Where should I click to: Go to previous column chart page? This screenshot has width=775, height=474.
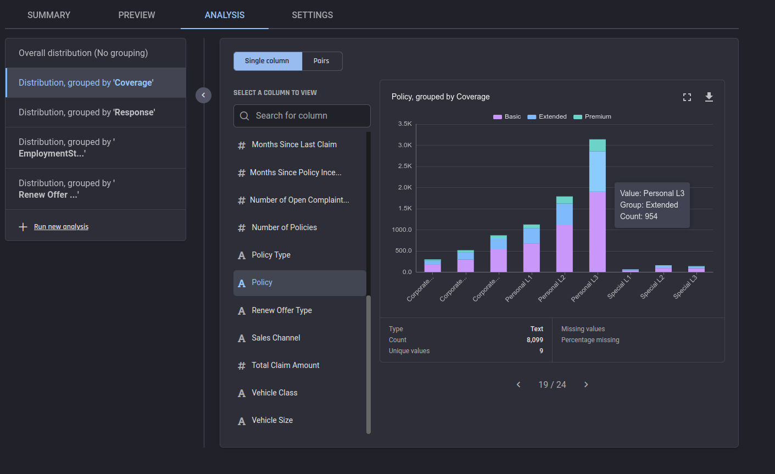518,384
